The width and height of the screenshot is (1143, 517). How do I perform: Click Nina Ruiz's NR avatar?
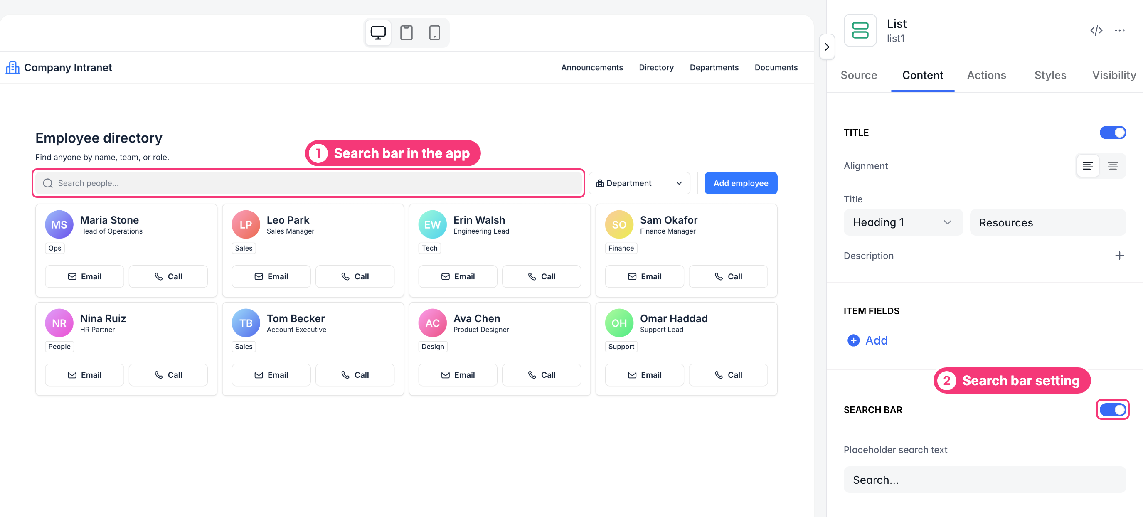click(x=59, y=323)
